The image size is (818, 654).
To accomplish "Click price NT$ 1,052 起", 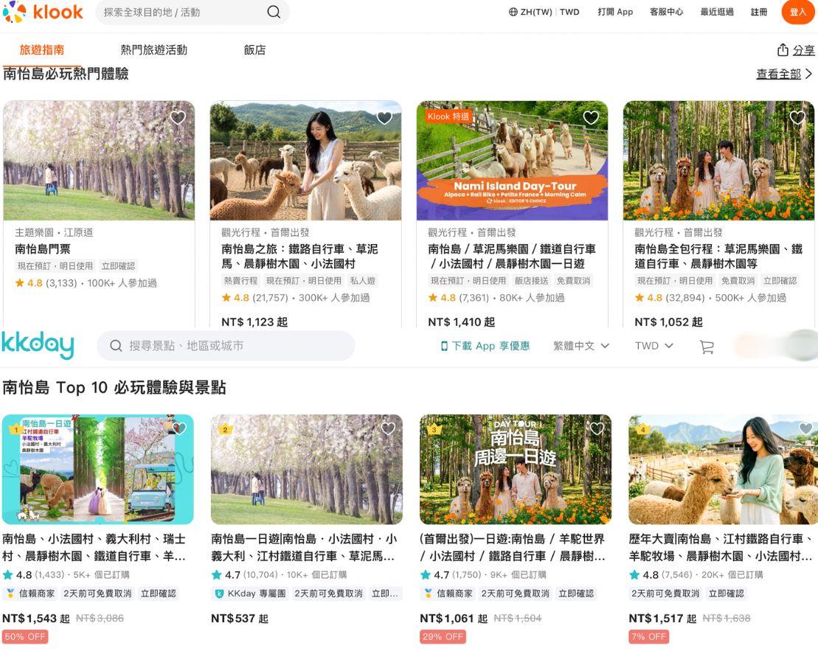I will coord(668,321).
